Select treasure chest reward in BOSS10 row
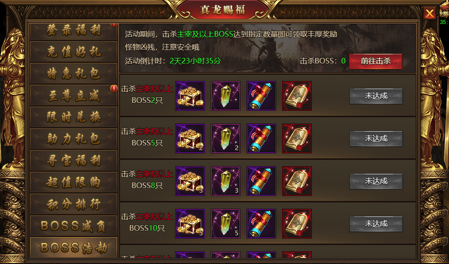 [190, 224]
